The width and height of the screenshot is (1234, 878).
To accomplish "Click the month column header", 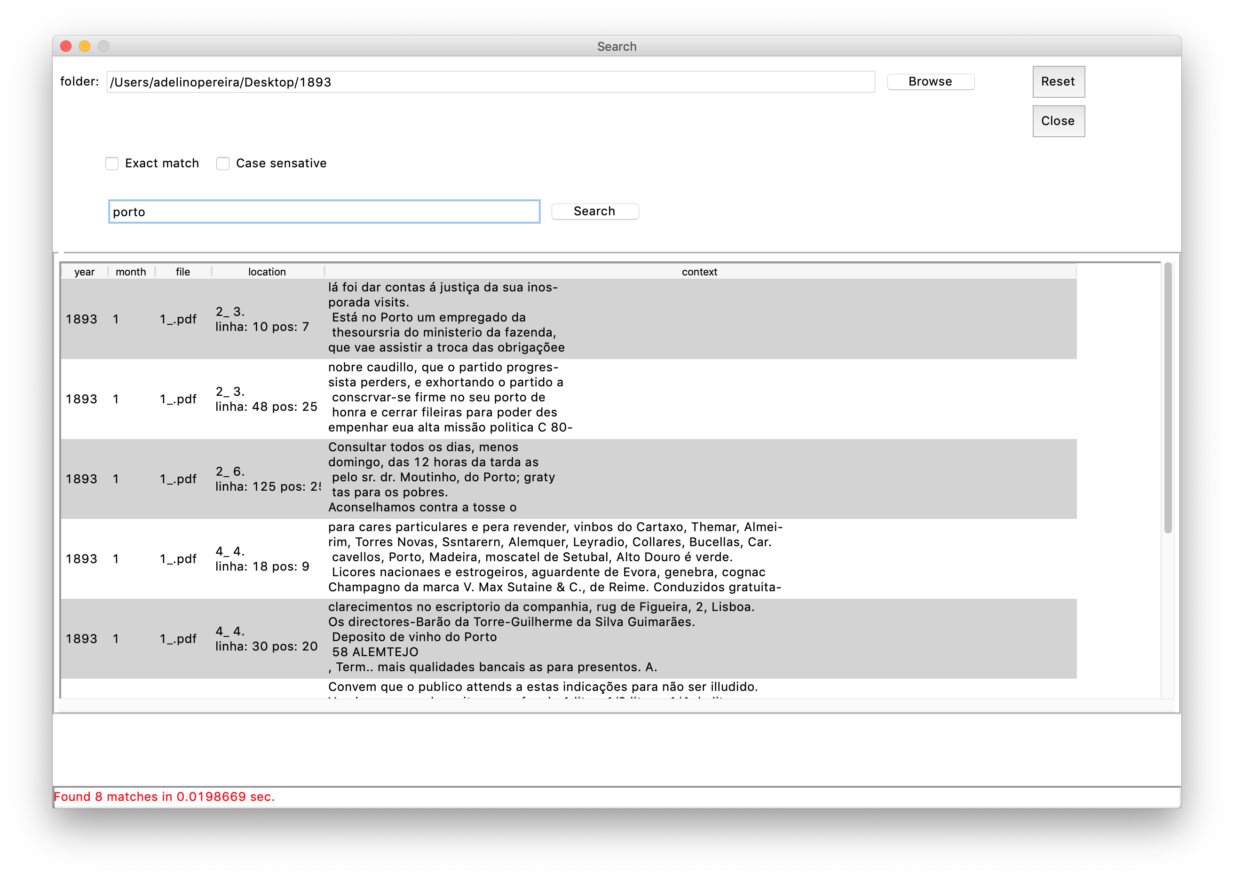I will pyautogui.click(x=131, y=272).
